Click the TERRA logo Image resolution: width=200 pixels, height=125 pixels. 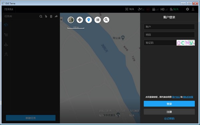(9, 9)
